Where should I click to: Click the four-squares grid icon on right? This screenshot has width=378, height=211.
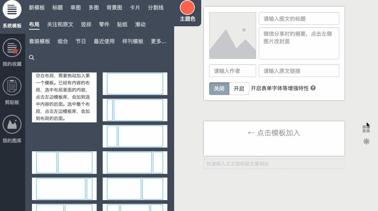pyautogui.click(x=366, y=129)
